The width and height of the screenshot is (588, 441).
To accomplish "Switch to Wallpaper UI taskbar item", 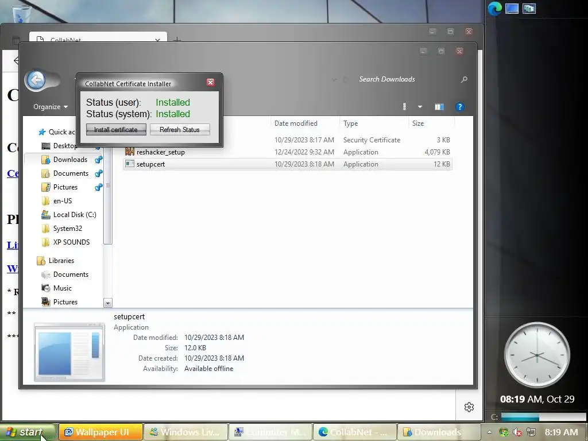I will point(101,432).
